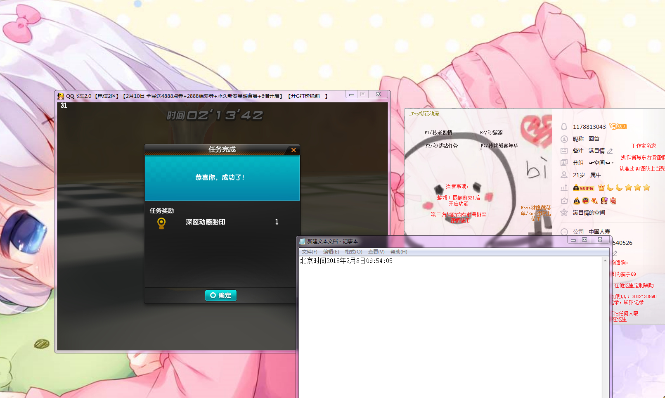Screen dimensions: 665x398
Task: Click the 达人 badge icon
Action: 618,127
